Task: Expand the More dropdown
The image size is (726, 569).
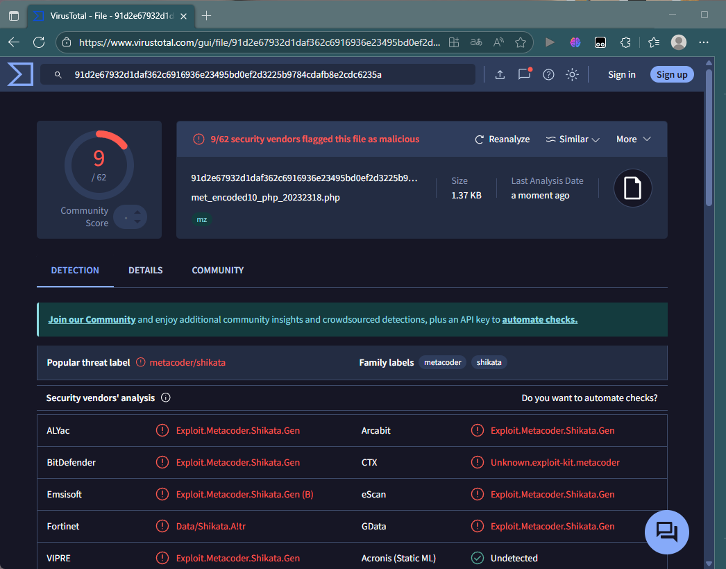Action: [x=634, y=139]
